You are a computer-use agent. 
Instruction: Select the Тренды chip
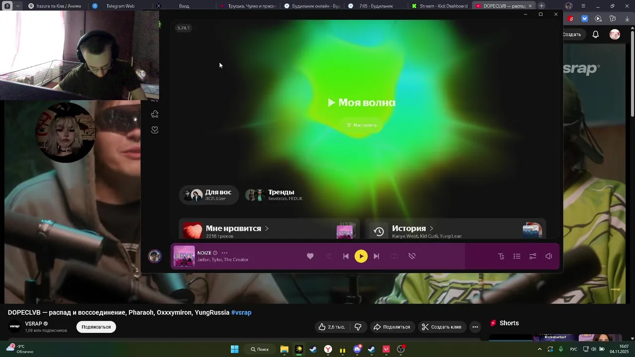(274, 195)
